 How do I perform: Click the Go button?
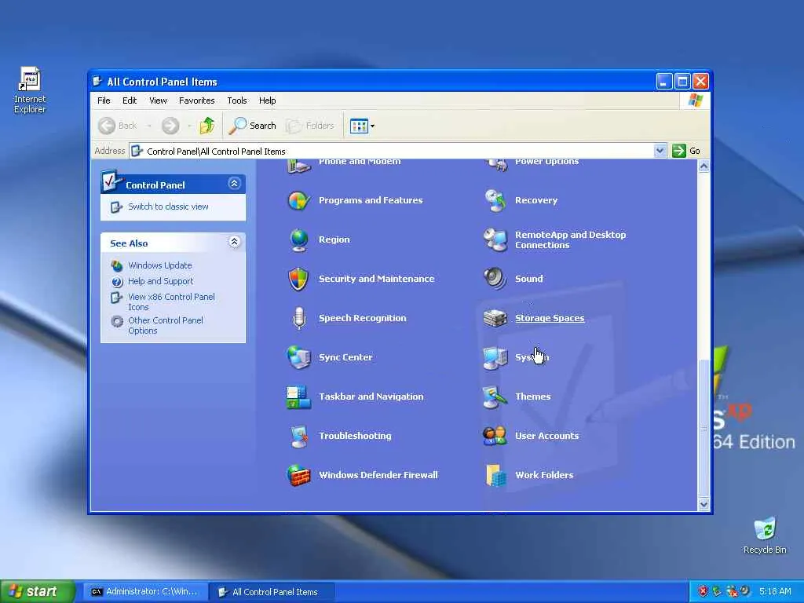pyautogui.click(x=686, y=151)
